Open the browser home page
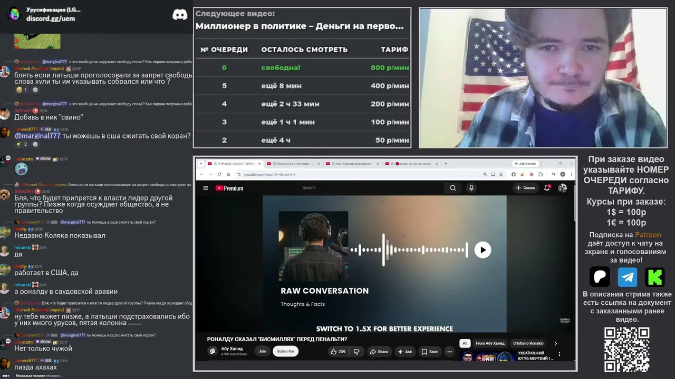The width and height of the screenshot is (675, 379). click(228, 174)
